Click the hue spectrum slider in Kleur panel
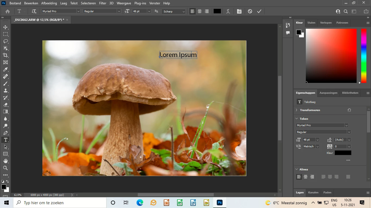Image resolution: width=371 pixels, height=208 pixels. coord(363,56)
